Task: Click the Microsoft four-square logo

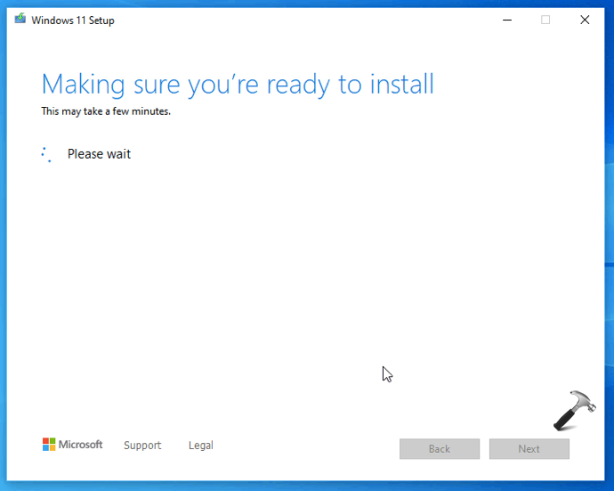Action: click(x=49, y=445)
